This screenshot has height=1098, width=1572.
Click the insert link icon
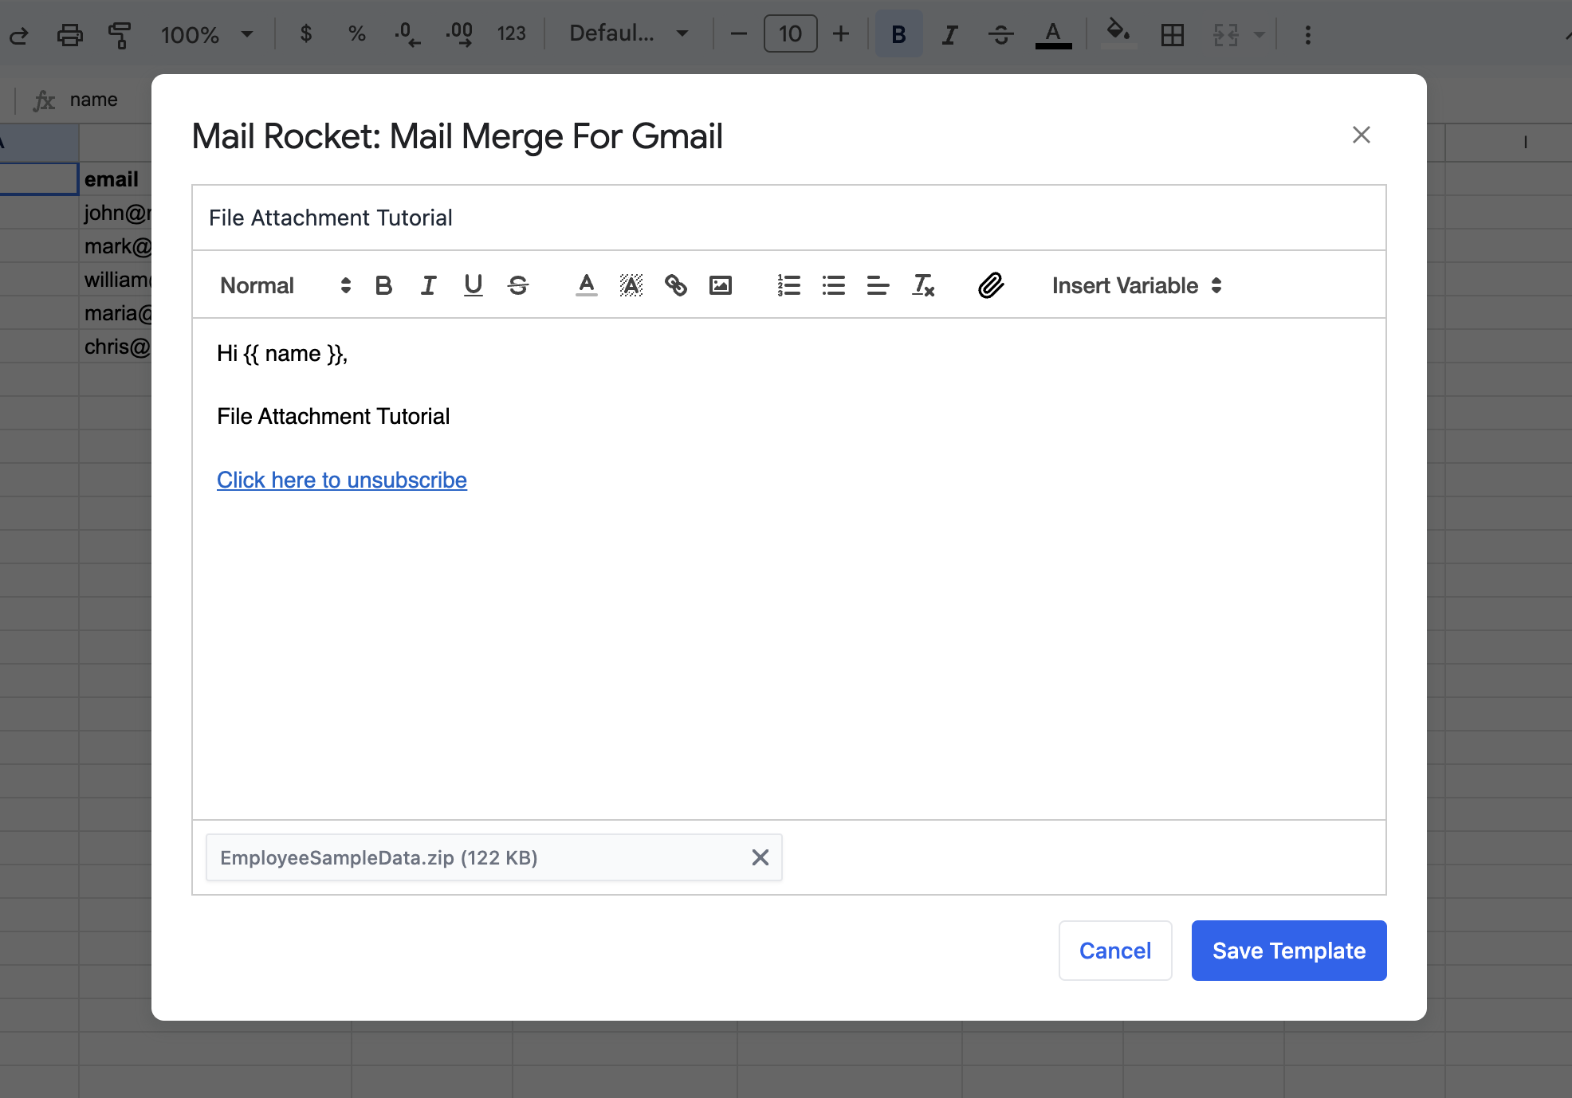[x=676, y=285]
